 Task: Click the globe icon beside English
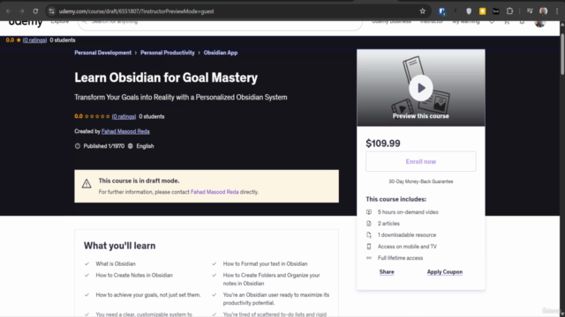point(131,146)
